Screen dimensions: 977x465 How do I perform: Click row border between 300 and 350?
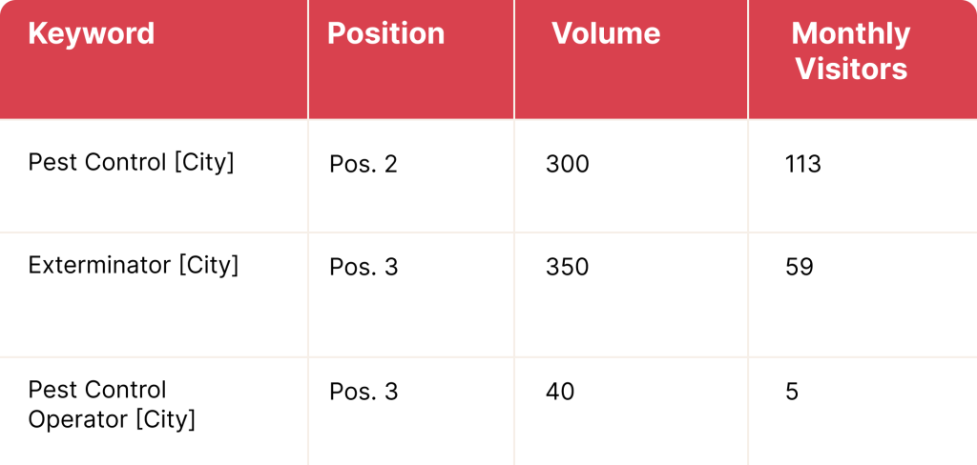(630, 232)
